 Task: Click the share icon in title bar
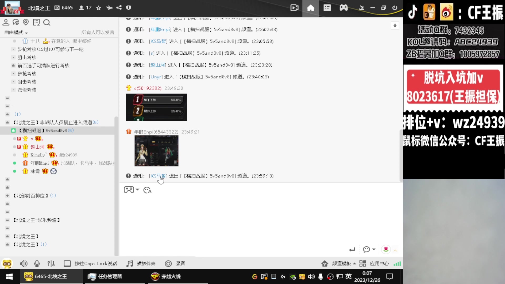(x=119, y=8)
